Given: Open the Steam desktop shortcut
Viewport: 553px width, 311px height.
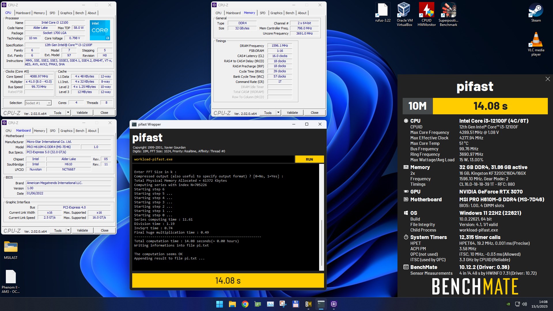Looking at the screenshot, I should 536,12.
